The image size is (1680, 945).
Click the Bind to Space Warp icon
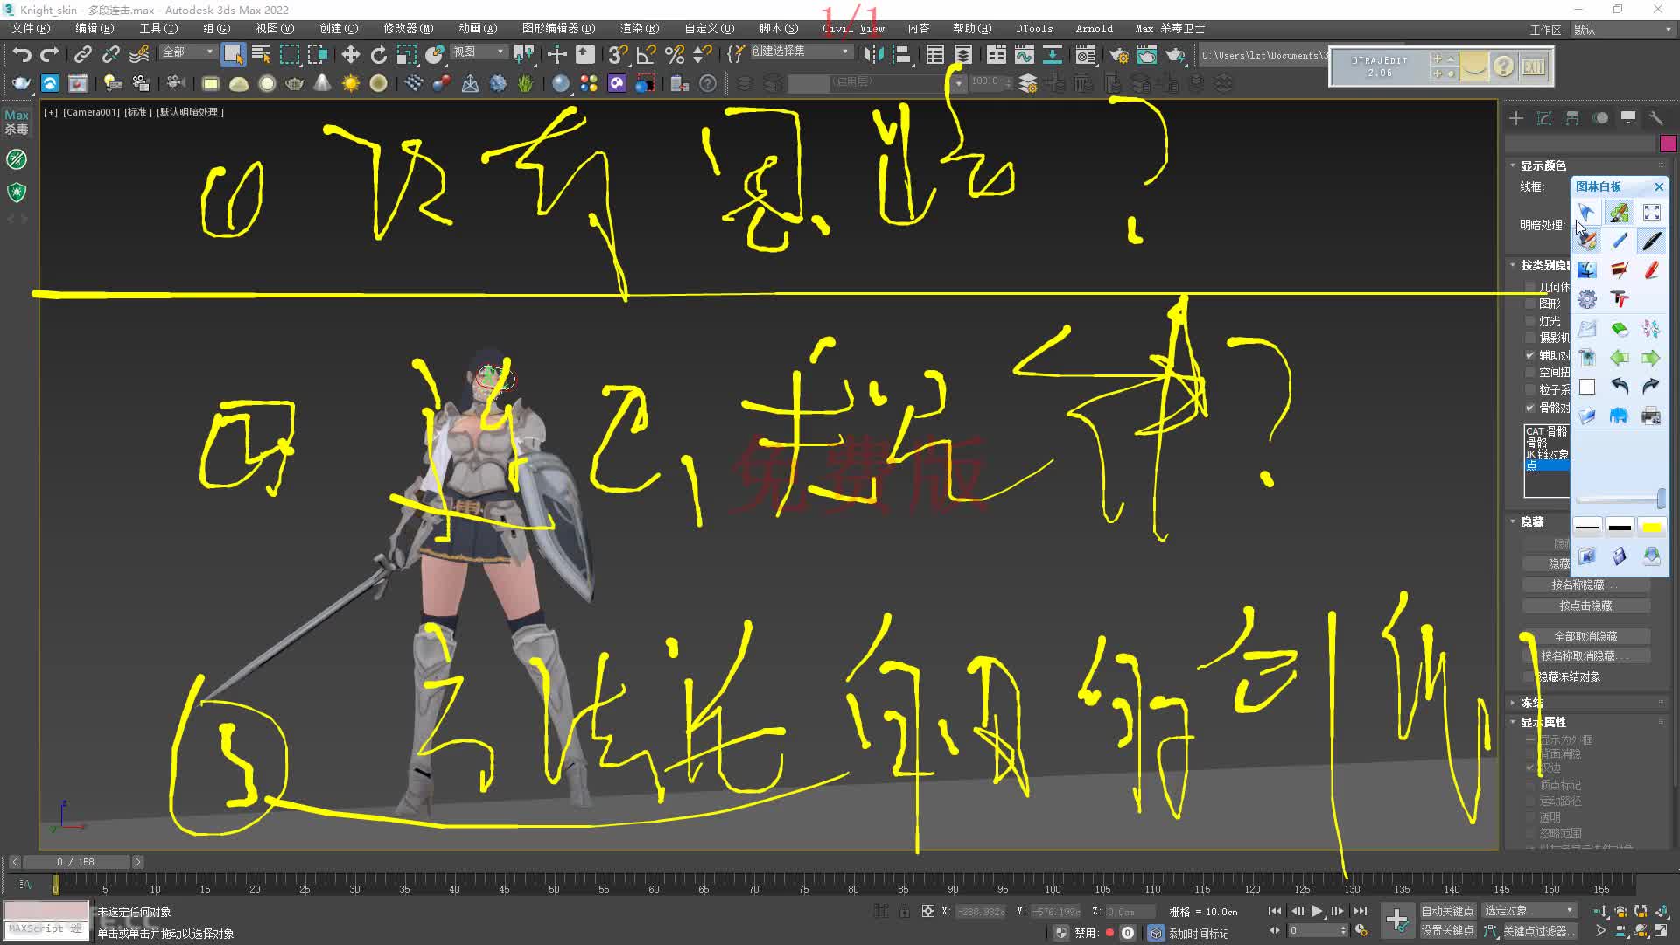[139, 55]
